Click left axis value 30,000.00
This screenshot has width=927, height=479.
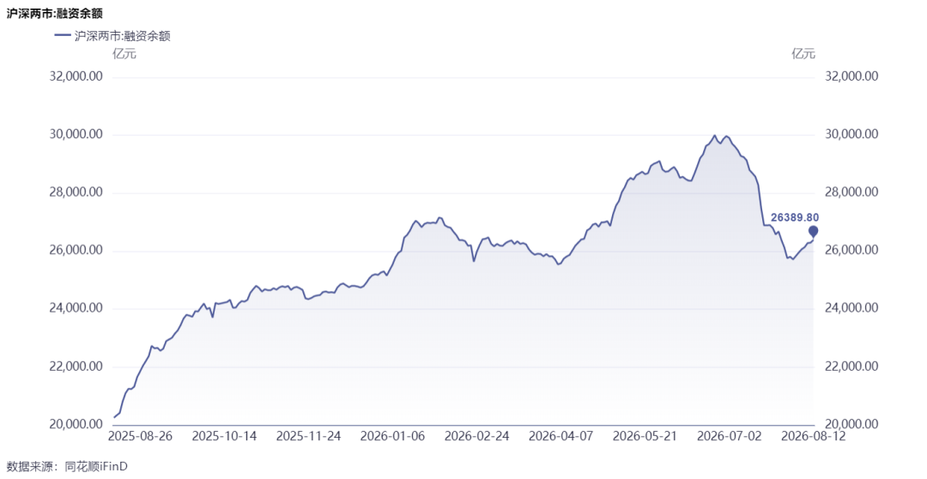[x=76, y=134]
